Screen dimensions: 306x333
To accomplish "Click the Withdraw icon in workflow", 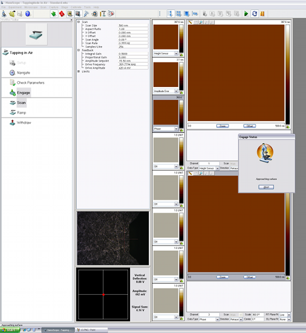I will 12,123.
